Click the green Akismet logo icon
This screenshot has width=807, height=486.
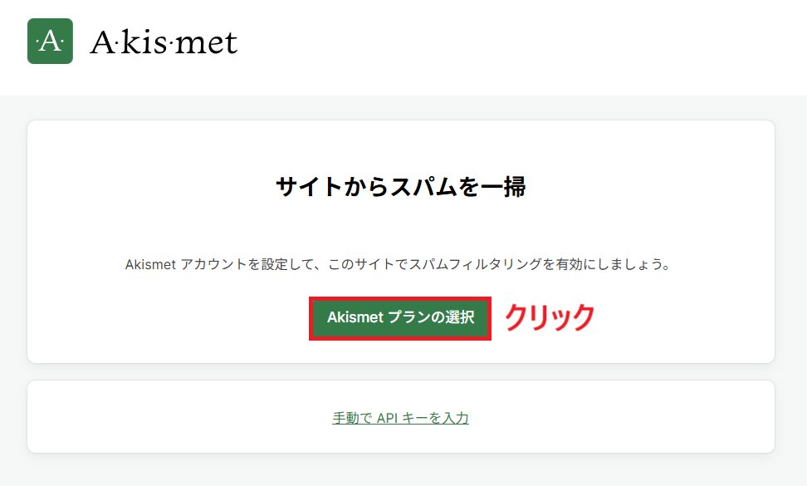point(50,42)
